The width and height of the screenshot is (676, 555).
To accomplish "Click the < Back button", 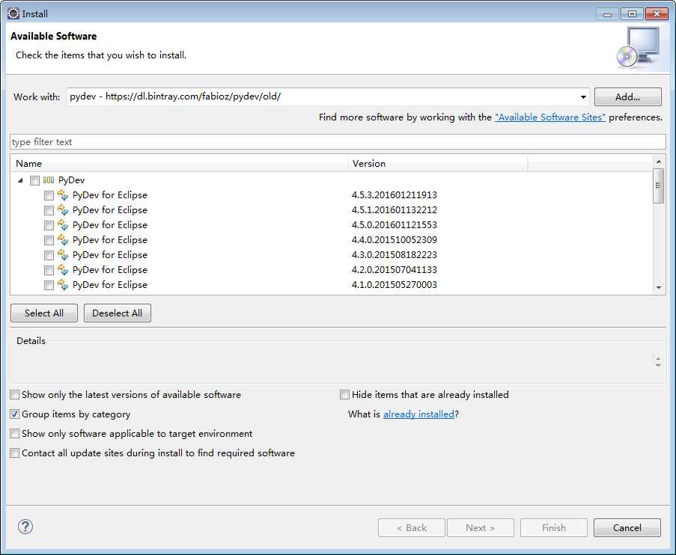I will pos(411,528).
